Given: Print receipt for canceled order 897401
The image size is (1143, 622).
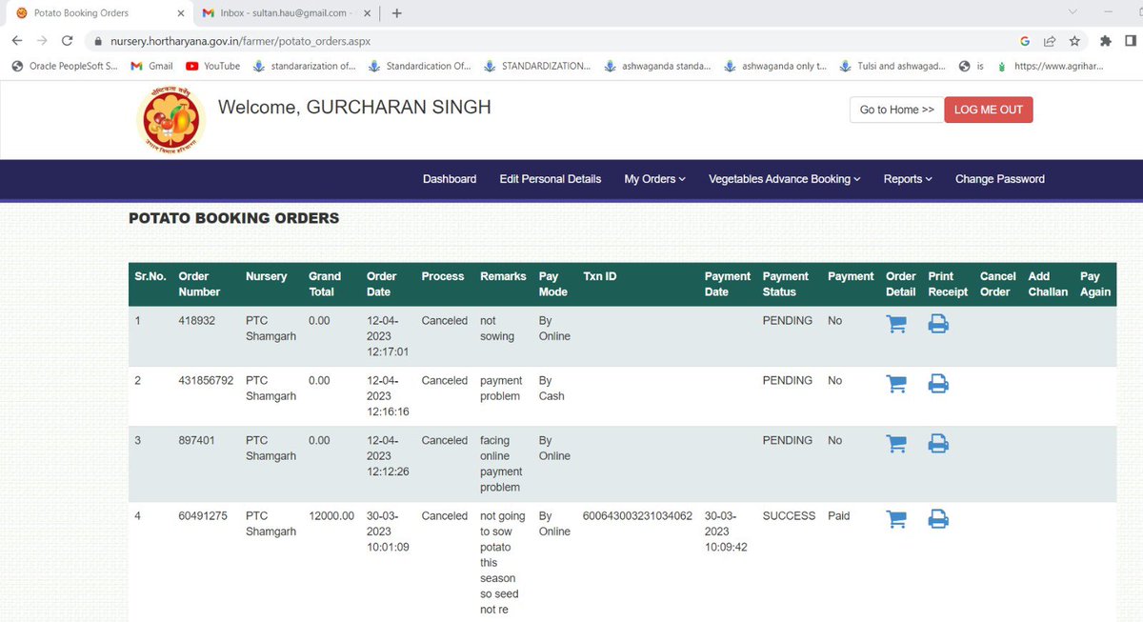Looking at the screenshot, I should click(x=938, y=442).
